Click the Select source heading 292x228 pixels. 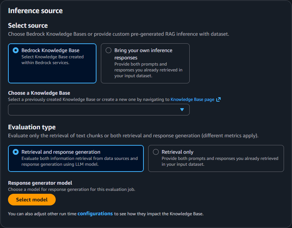click(28, 25)
